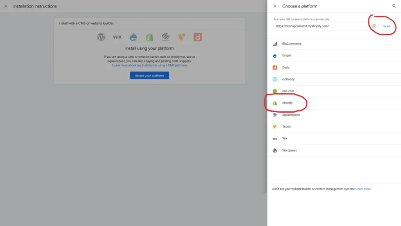Select the Drupal icon above Install using your platform
The image size is (401, 226).
click(x=133, y=37)
